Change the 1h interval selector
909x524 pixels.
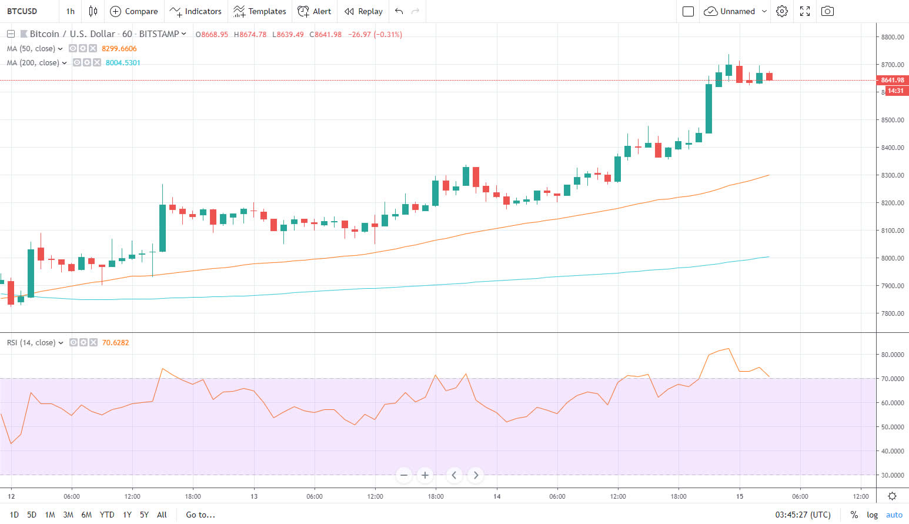(x=71, y=11)
